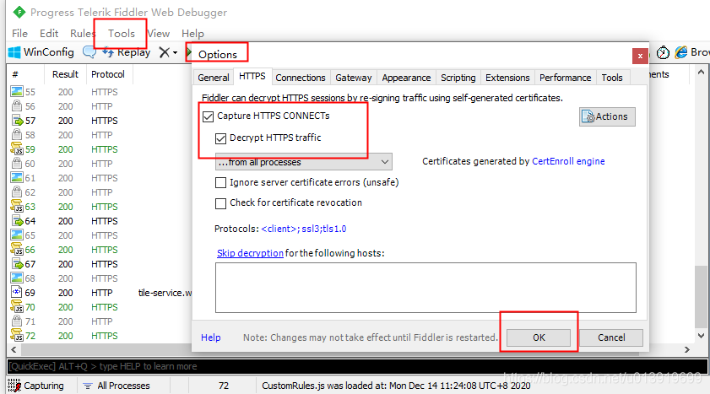Click the XML document icon of session 69
The height and width of the screenshot is (394, 710).
(x=17, y=292)
